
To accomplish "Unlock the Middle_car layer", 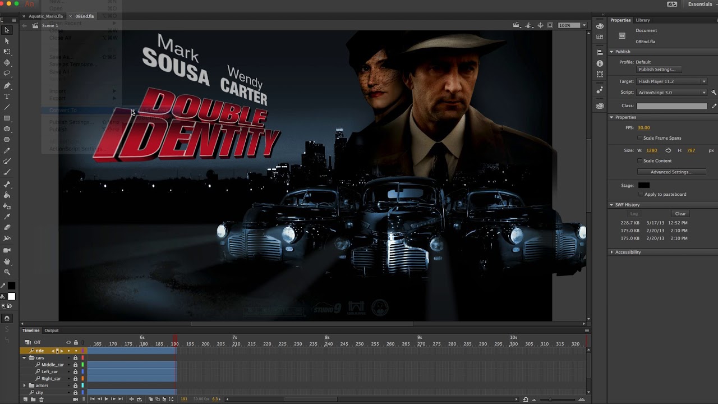I will 75,365.
